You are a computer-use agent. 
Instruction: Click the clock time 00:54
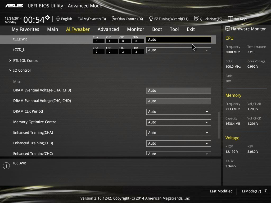click(x=34, y=20)
